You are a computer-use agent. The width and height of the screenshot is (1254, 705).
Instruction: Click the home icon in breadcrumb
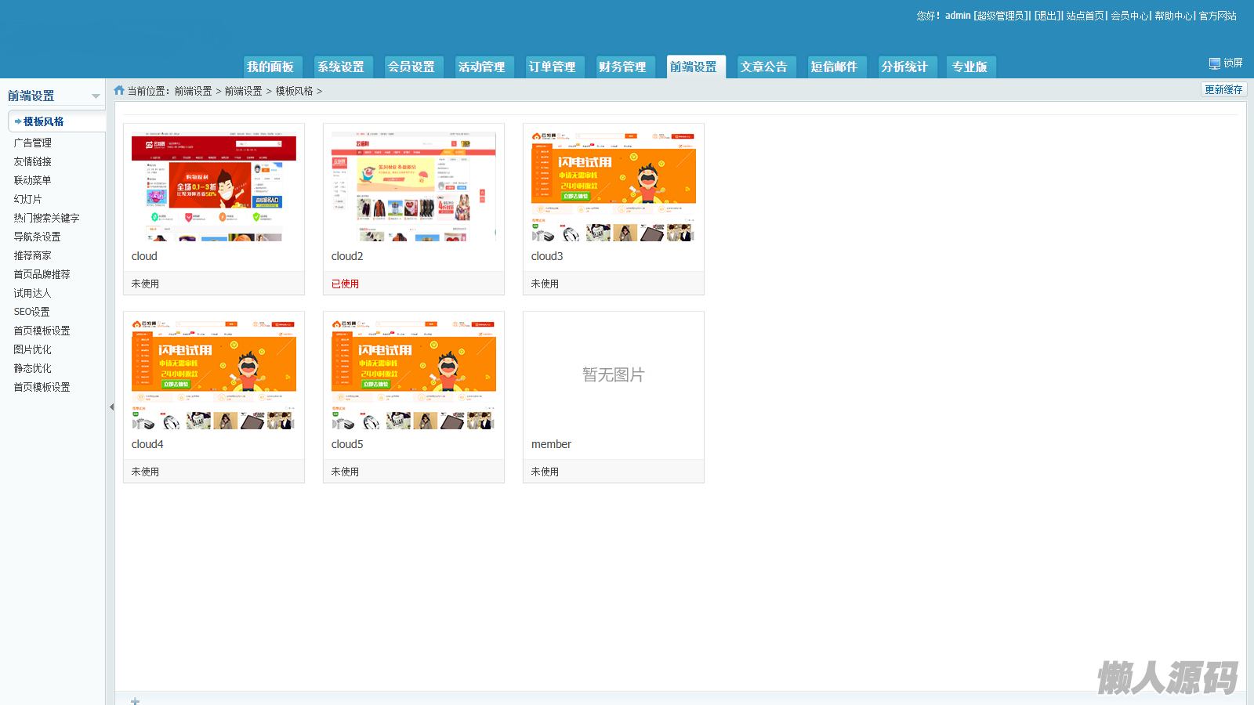[x=119, y=91]
